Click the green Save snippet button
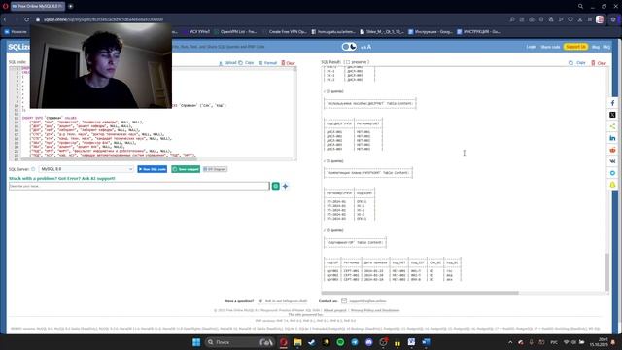This screenshot has height=350, width=622. pos(186,169)
